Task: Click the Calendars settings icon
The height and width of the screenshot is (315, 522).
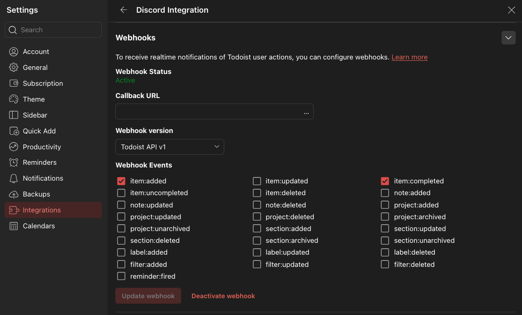Action: click(x=14, y=226)
